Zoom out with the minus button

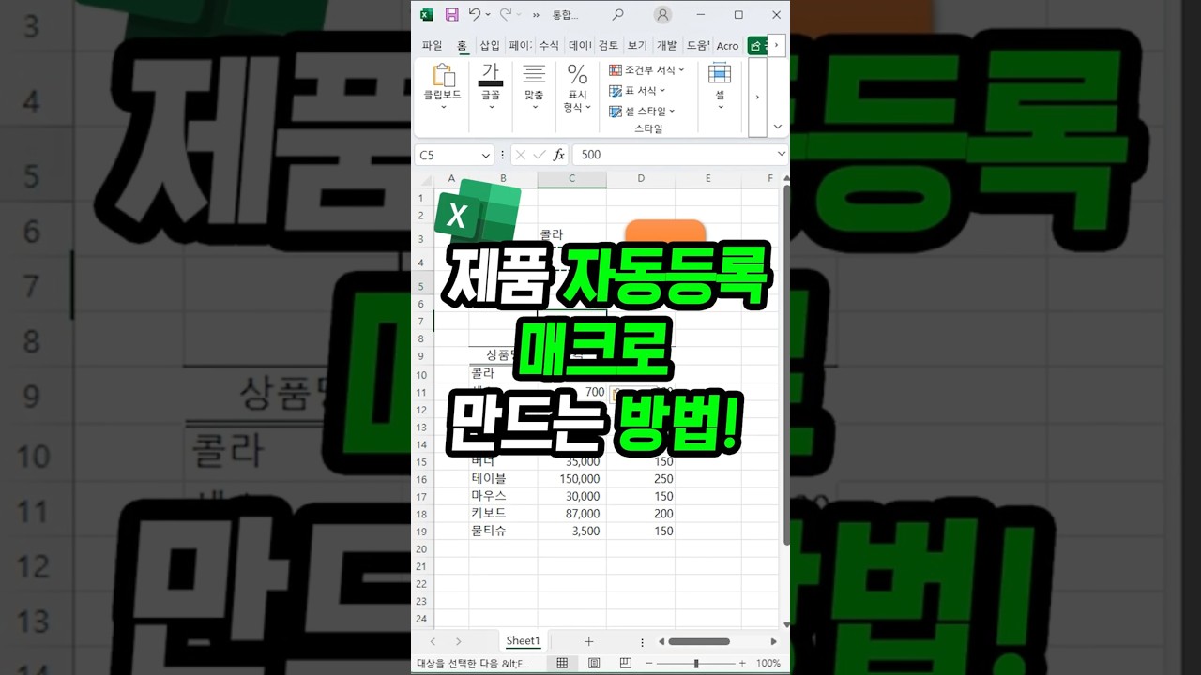[649, 663]
